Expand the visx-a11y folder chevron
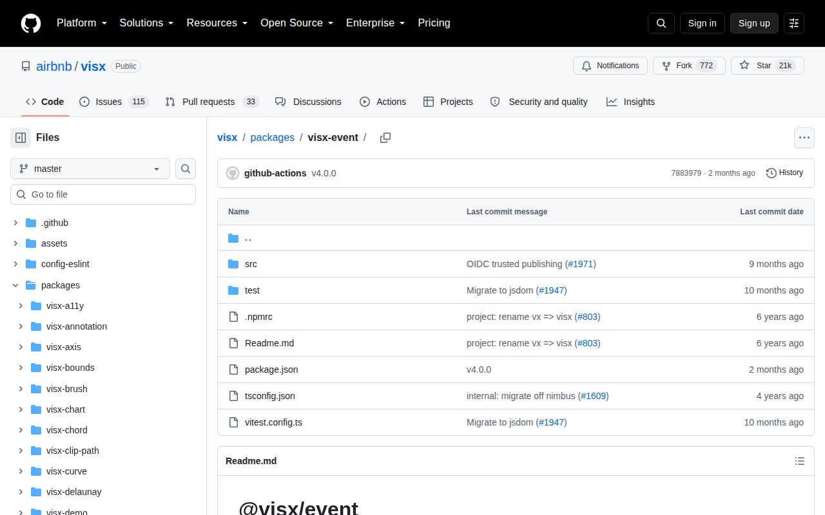825x515 pixels. pos(21,306)
